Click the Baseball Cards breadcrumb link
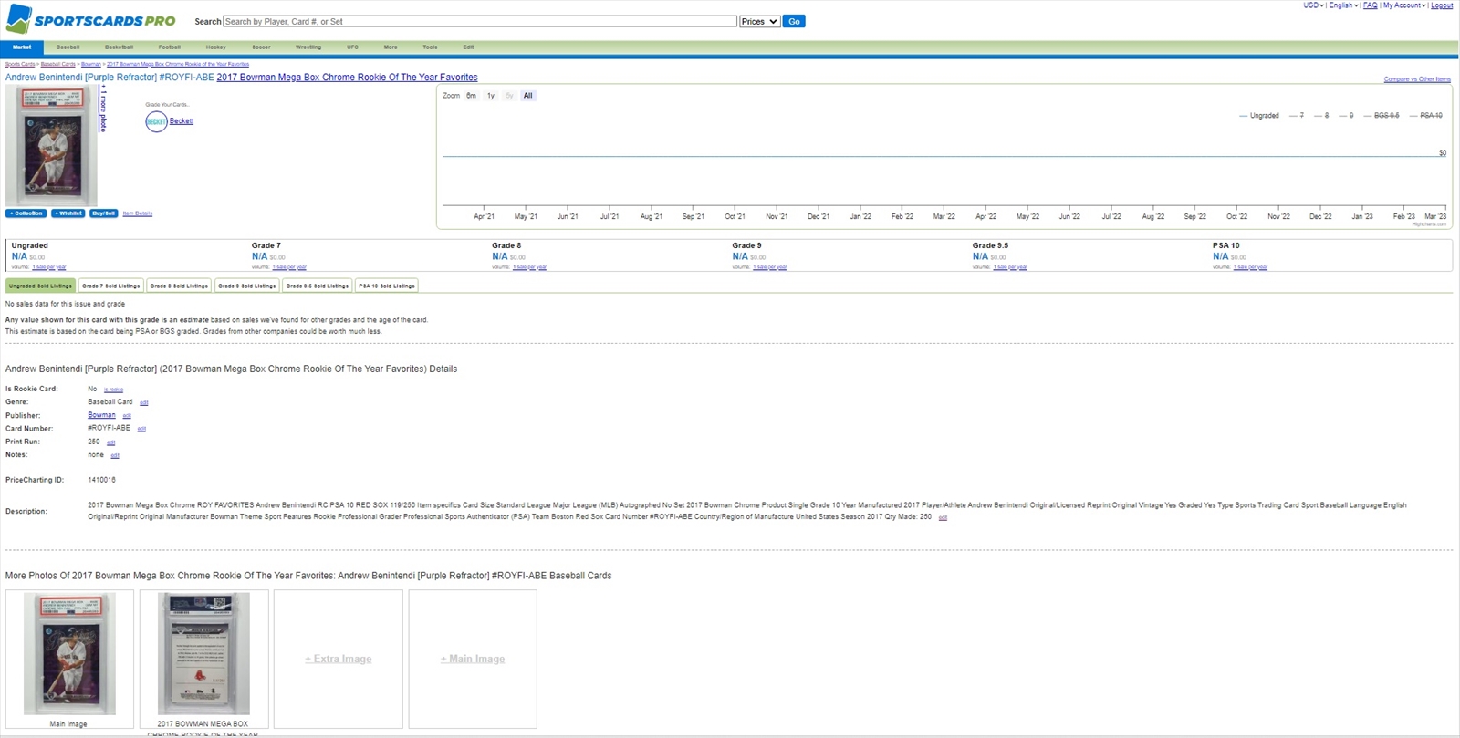 click(58, 64)
